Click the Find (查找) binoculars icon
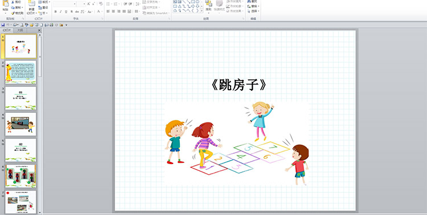Viewport: 427px width, 215px height. pyautogui.click(x=249, y=2)
